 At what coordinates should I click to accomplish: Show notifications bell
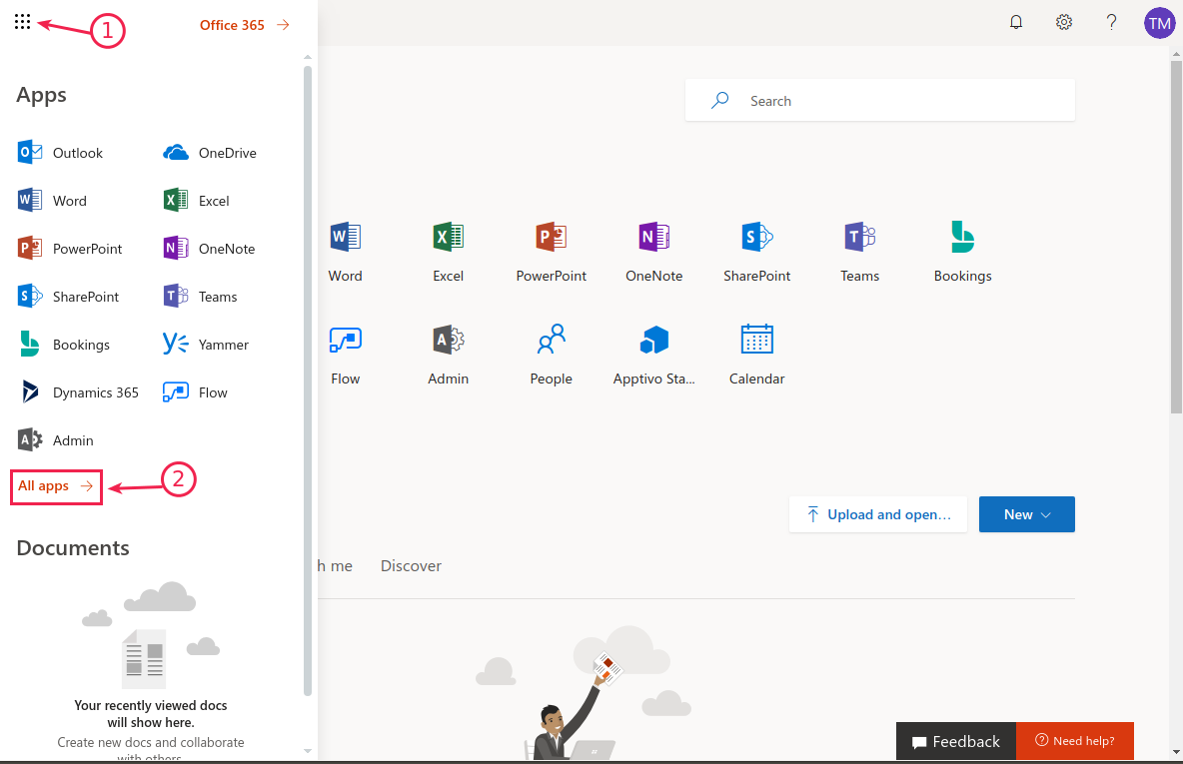click(1016, 22)
